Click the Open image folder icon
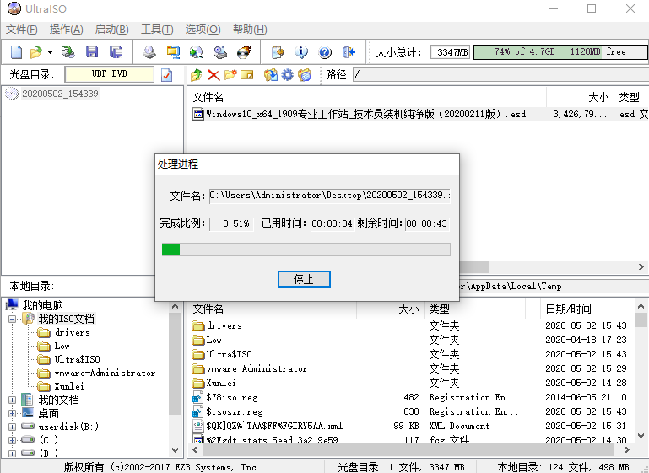The width and height of the screenshot is (649, 473). point(36,52)
